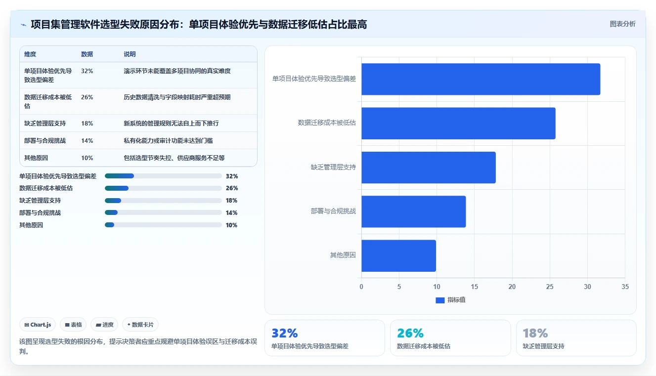The image size is (656, 376).
Task: Select the 进度 tag chip
Action: [104, 325]
